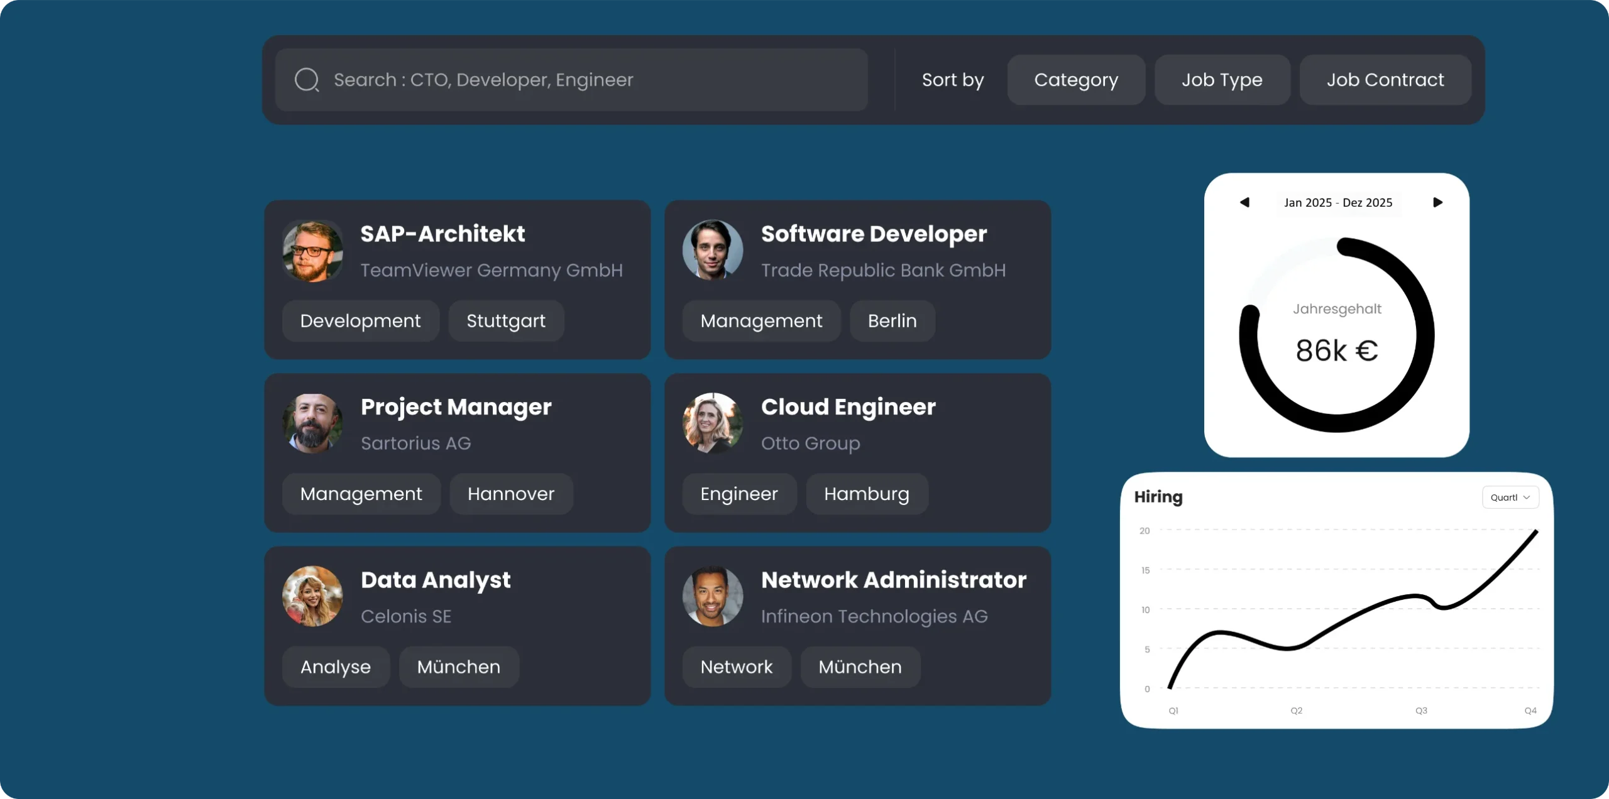Click the Stuttgart location tag
The height and width of the screenshot is (799, 1609).
click(506, 321)
